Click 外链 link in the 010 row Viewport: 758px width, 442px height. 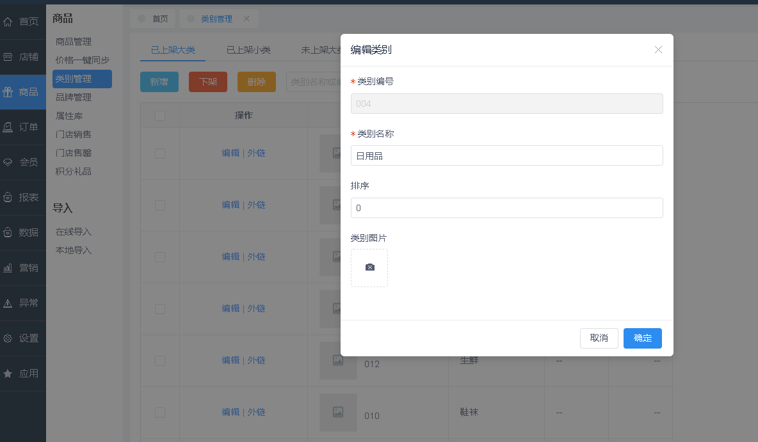pos(256,412)
